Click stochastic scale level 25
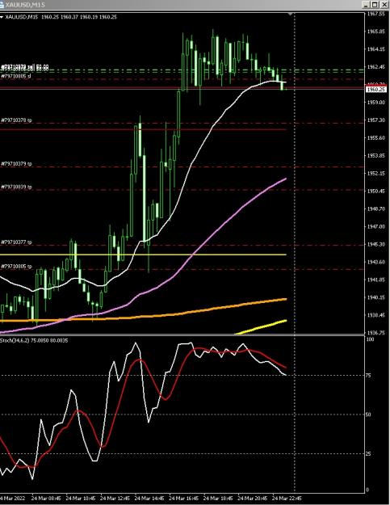Screen dimensions: 390x505 369,454
